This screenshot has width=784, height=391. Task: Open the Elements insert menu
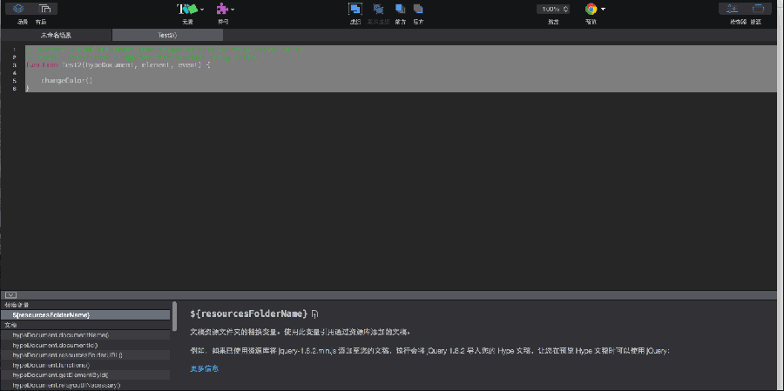click(x=188, y=9)
